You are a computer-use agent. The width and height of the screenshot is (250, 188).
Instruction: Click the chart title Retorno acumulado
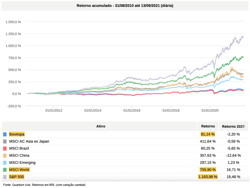(125, 6)
